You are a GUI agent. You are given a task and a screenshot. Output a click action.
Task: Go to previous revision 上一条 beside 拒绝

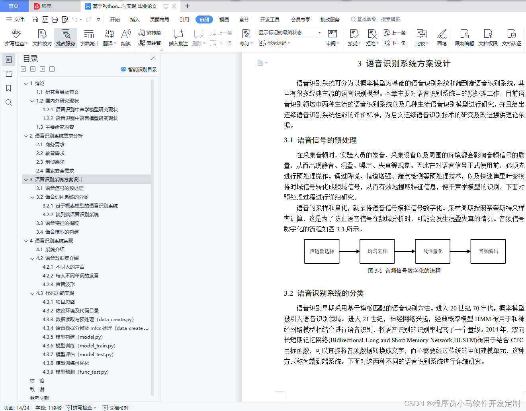(395, 33)
